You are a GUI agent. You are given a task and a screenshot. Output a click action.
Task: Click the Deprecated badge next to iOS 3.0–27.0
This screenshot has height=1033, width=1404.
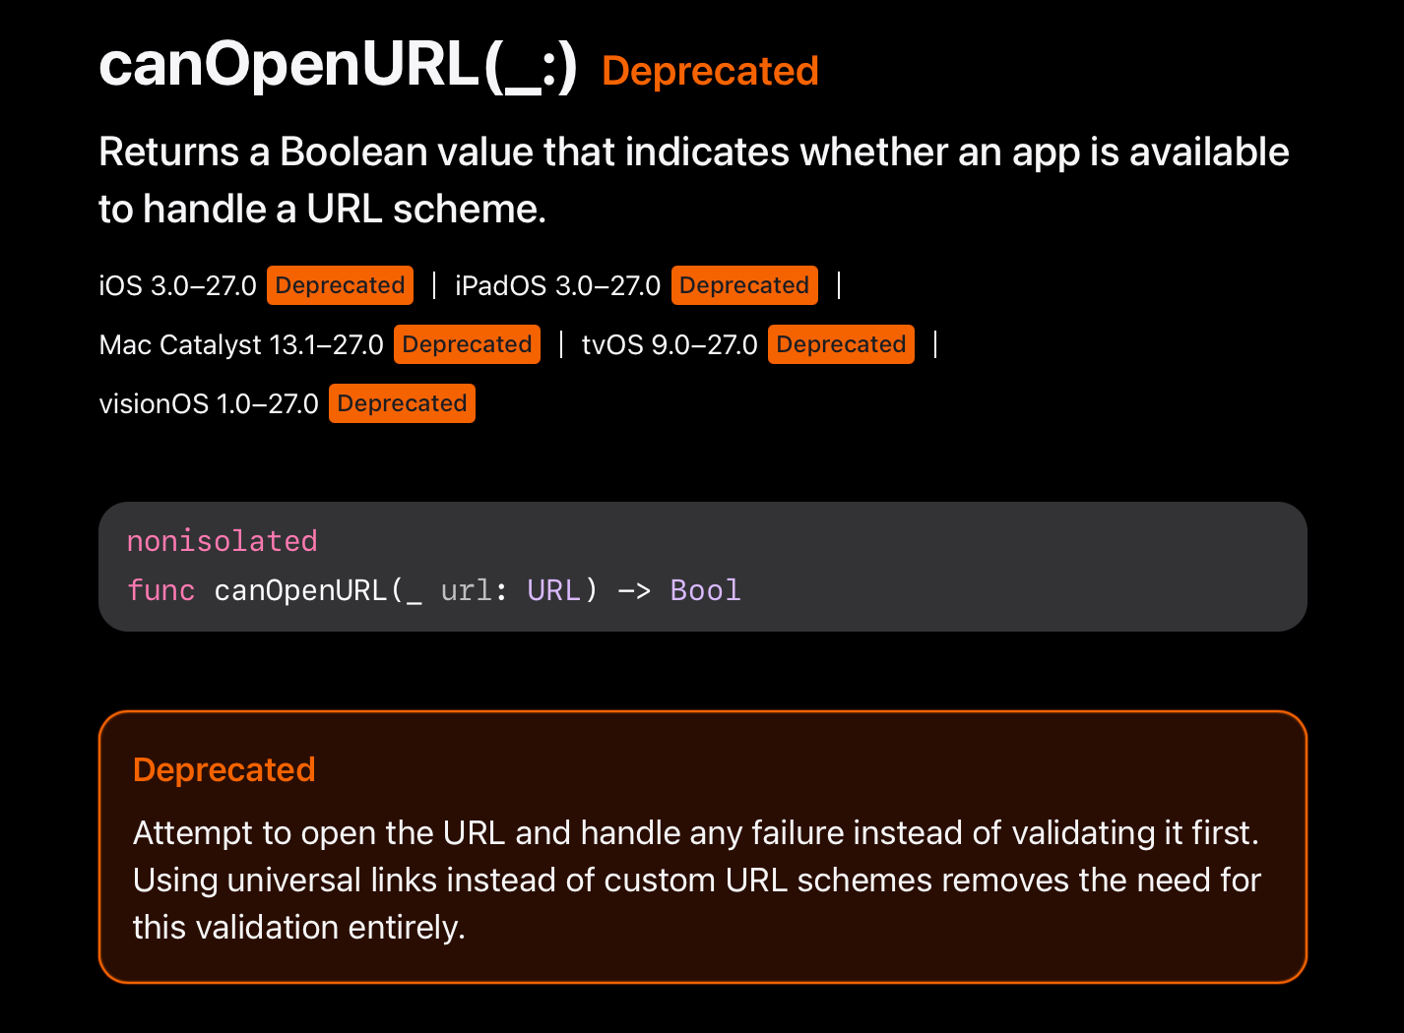coord(340,285)
